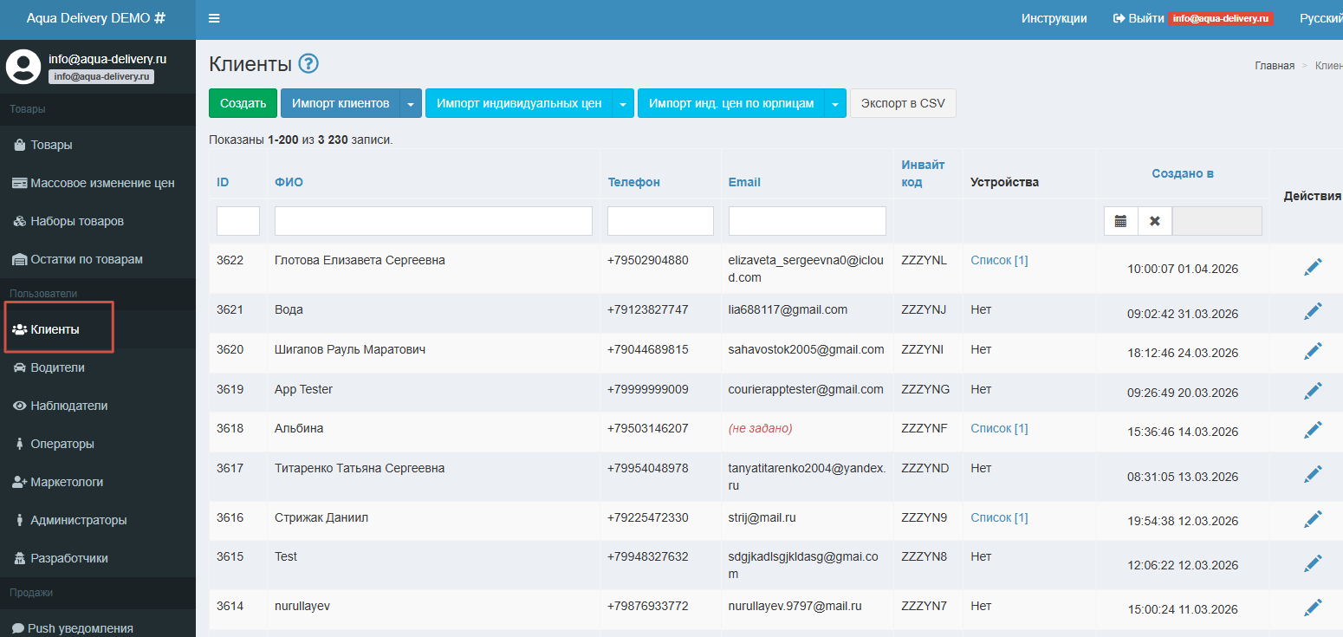Open Водители in the sidebar menu

pyautogui.click(x=57, y=367)
